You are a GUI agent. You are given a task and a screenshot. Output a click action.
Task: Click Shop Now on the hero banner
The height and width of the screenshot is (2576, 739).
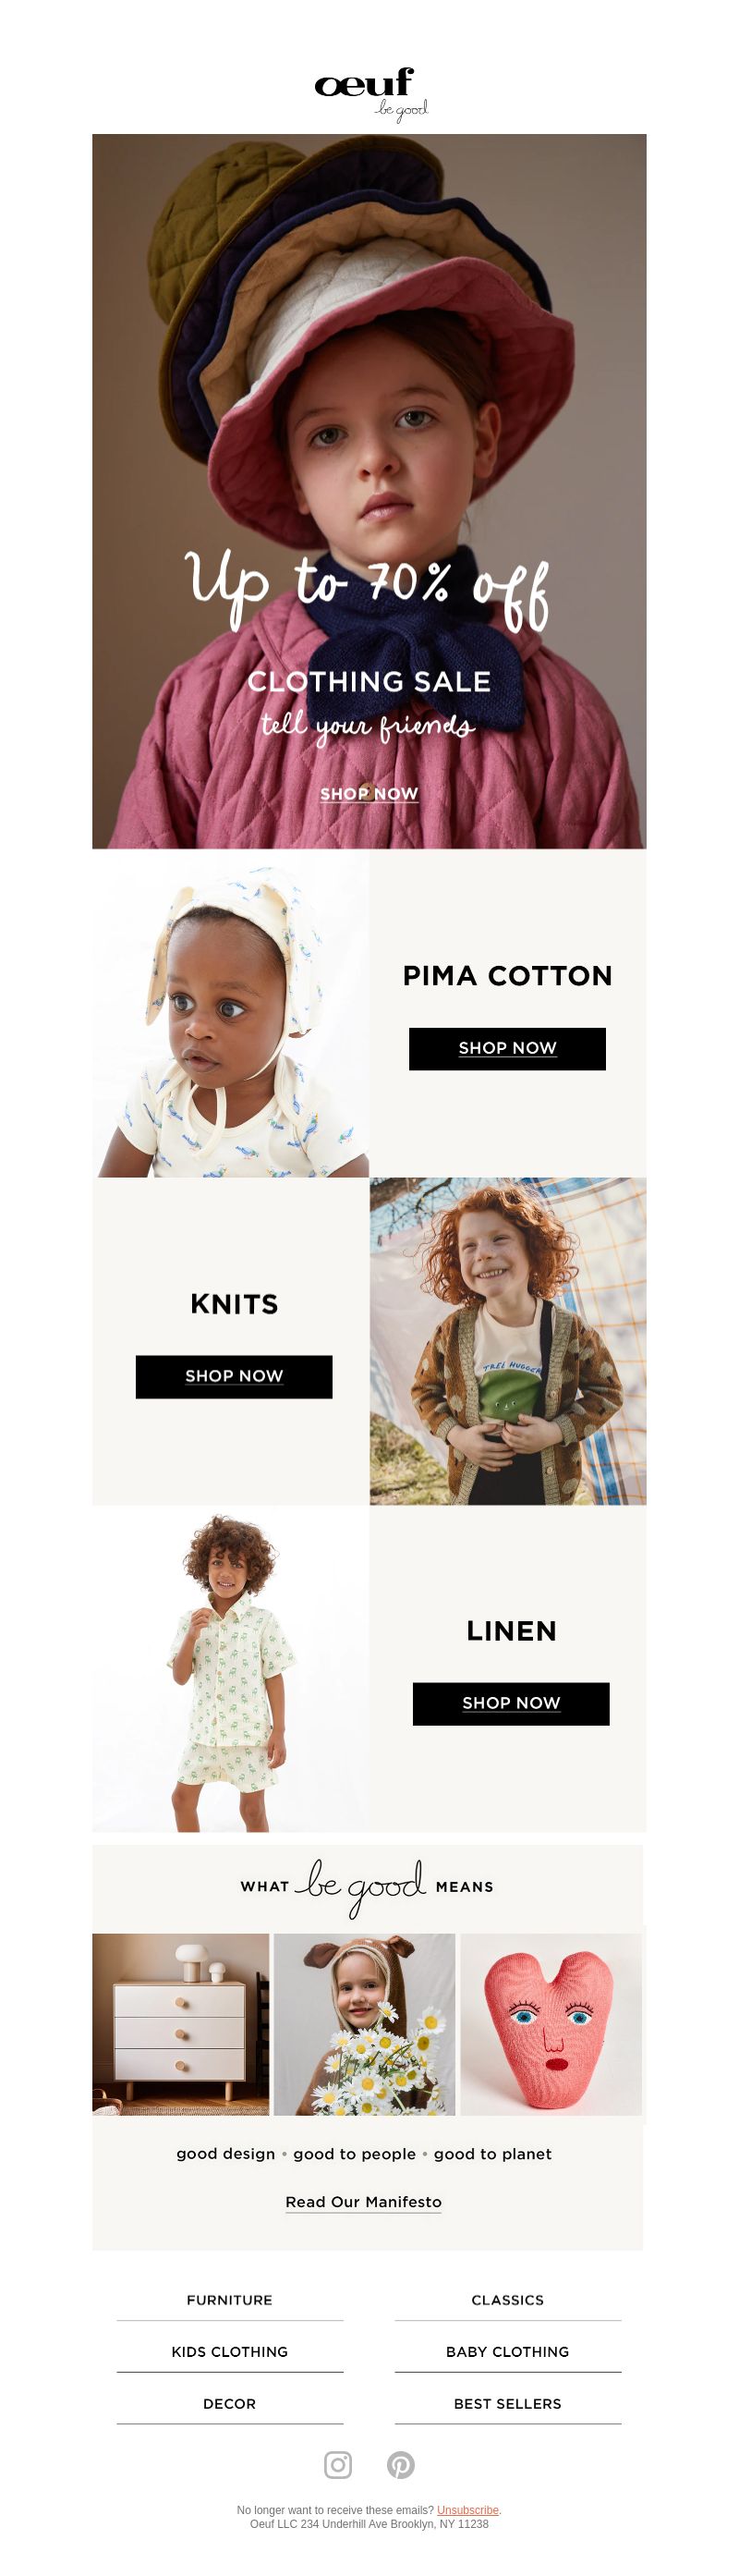pyautogui.click(x=369, y=793)
